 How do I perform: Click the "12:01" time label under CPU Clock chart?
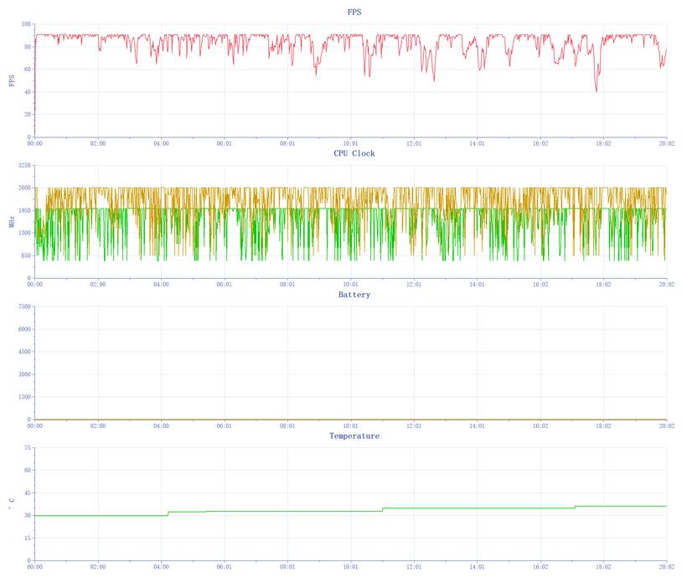click(x=414, y=285)
